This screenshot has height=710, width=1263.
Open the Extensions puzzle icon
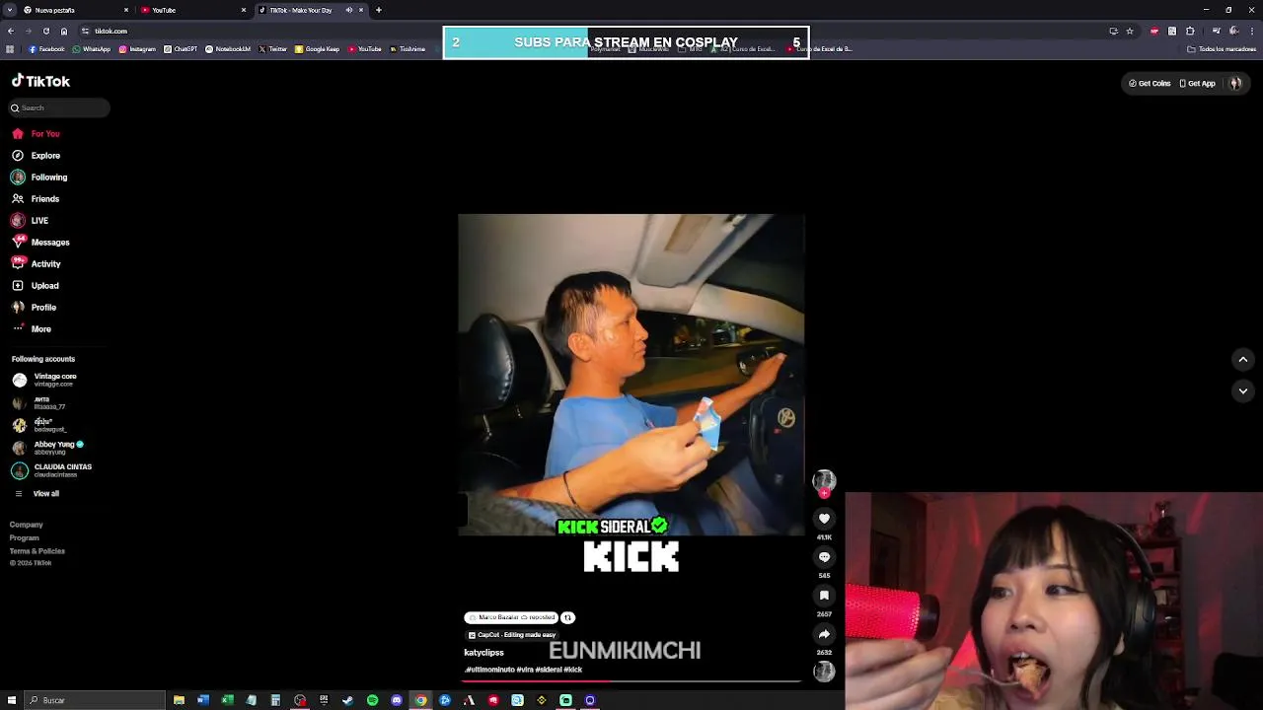tap(1190, 31)
